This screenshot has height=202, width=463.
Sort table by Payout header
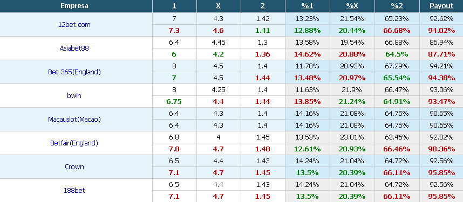click(441, 6)
